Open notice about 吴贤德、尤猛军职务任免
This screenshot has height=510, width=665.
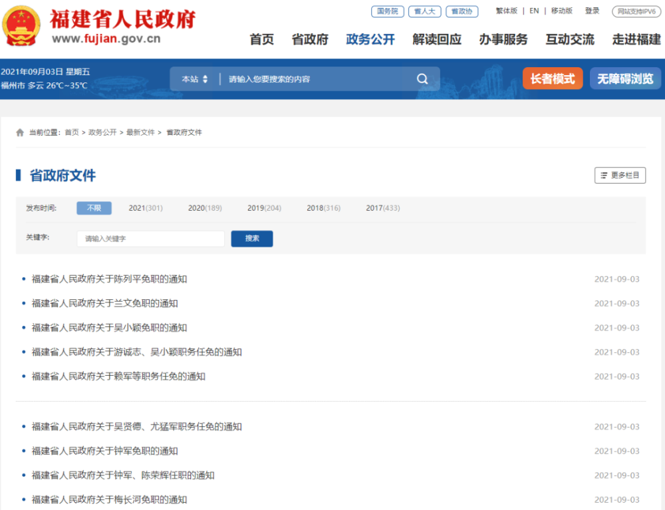point(136,427)
